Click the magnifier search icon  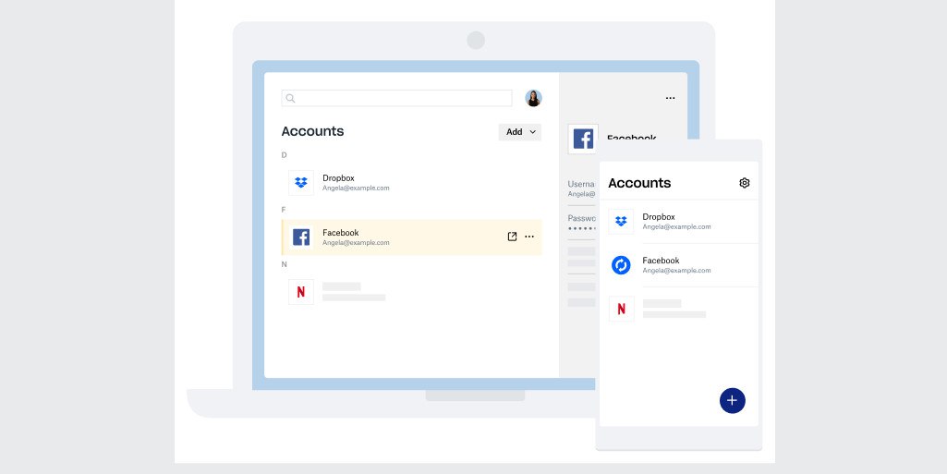[x=290, y=99]
